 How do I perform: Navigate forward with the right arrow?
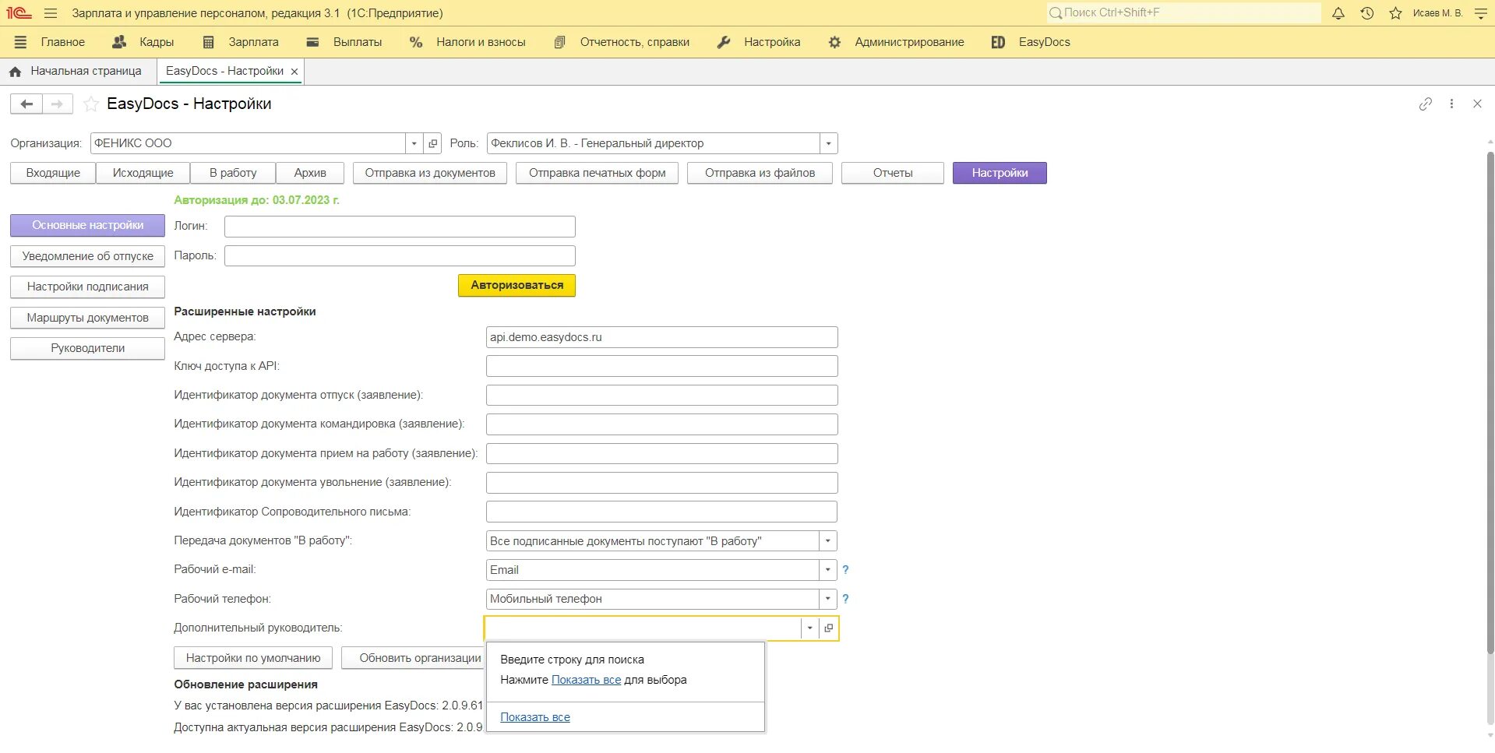tap(57, 104)
